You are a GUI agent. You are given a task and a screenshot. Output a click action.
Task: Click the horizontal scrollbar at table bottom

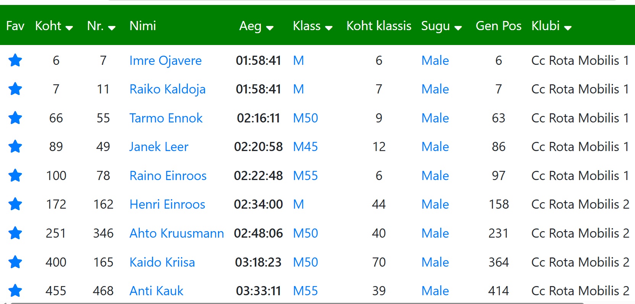coord(297,303)
